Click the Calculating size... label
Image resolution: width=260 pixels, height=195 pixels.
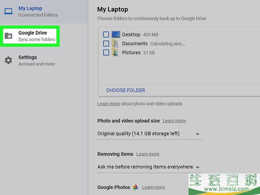pos(167,44)
